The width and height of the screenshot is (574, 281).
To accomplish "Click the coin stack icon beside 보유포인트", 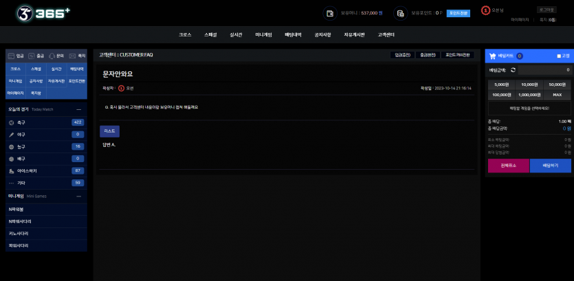I will [401, 13].
